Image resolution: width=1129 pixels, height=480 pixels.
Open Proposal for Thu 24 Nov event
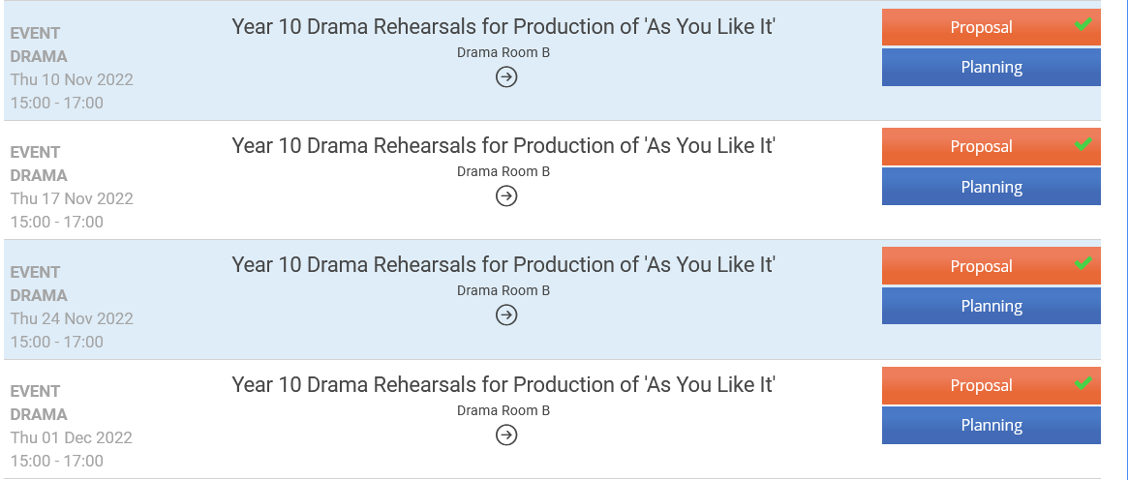980,266
